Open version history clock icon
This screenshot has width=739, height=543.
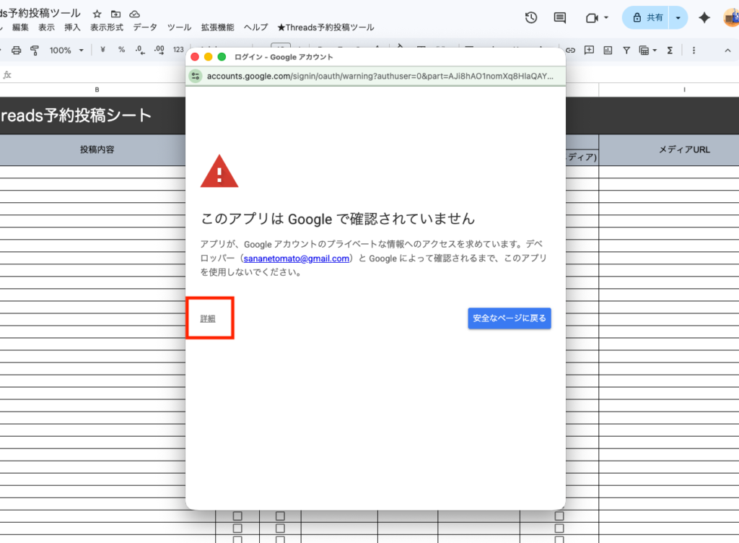pos(531,18)
